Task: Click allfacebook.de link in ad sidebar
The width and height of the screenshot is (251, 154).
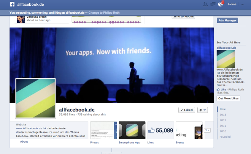Action: click(x=226, y=48)
